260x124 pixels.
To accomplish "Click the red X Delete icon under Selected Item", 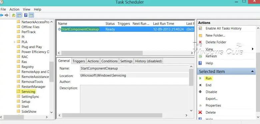I will point(200,112).
